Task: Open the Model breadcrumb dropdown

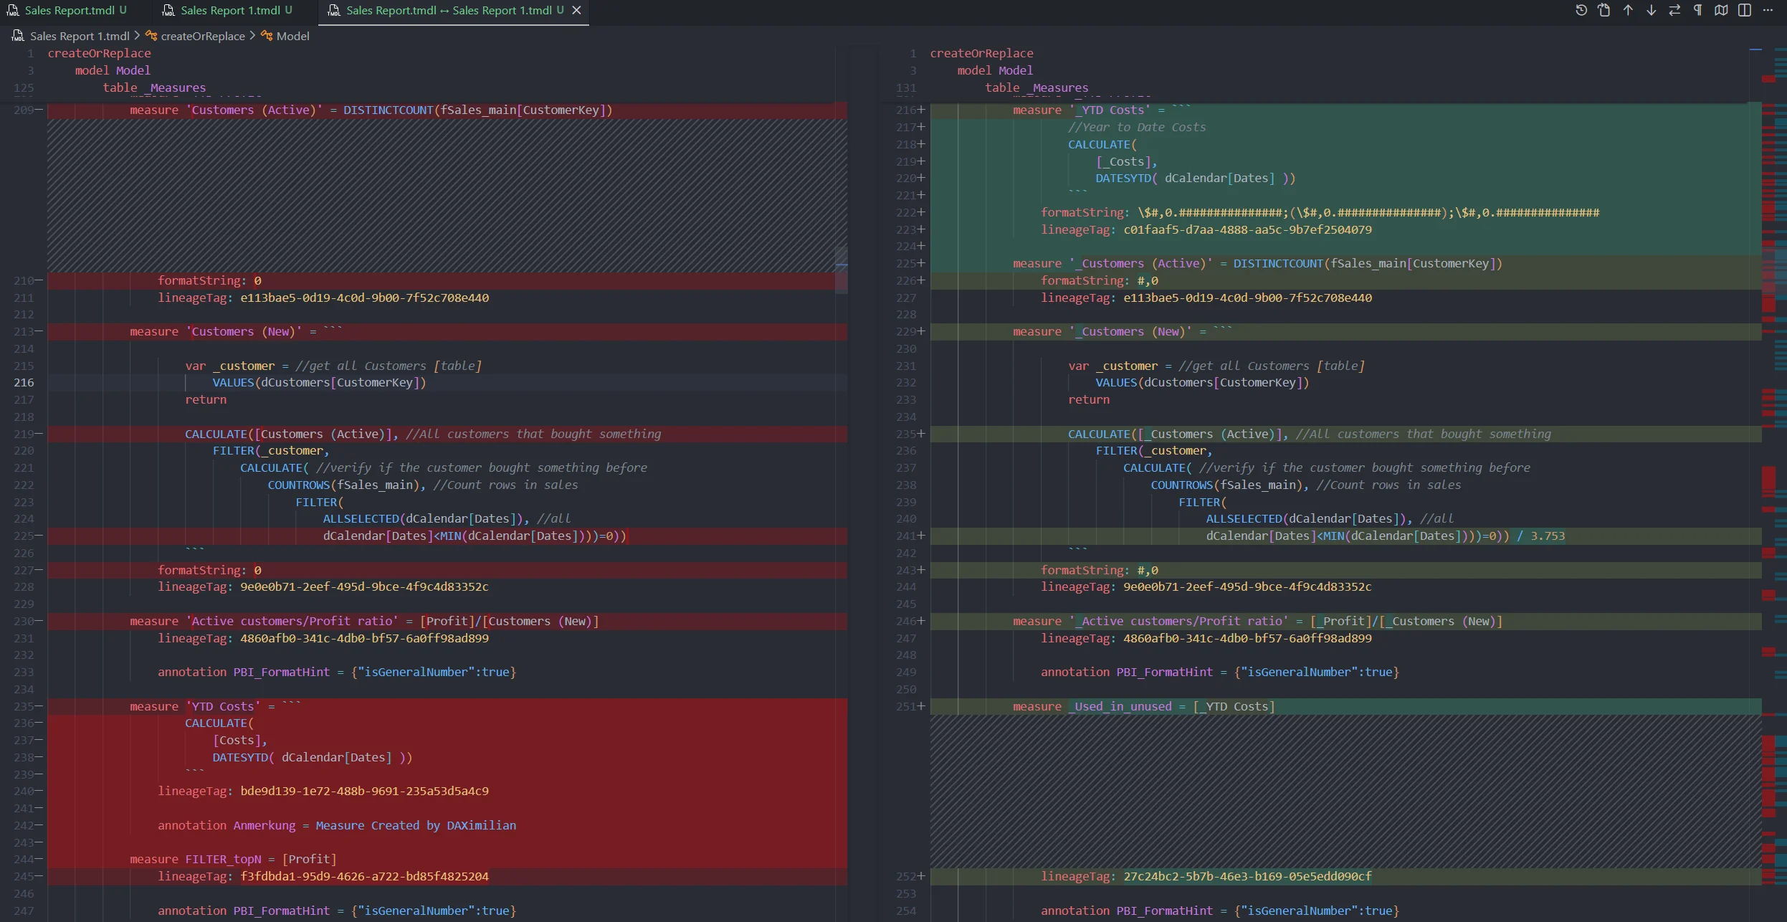Action: [293, 36]
